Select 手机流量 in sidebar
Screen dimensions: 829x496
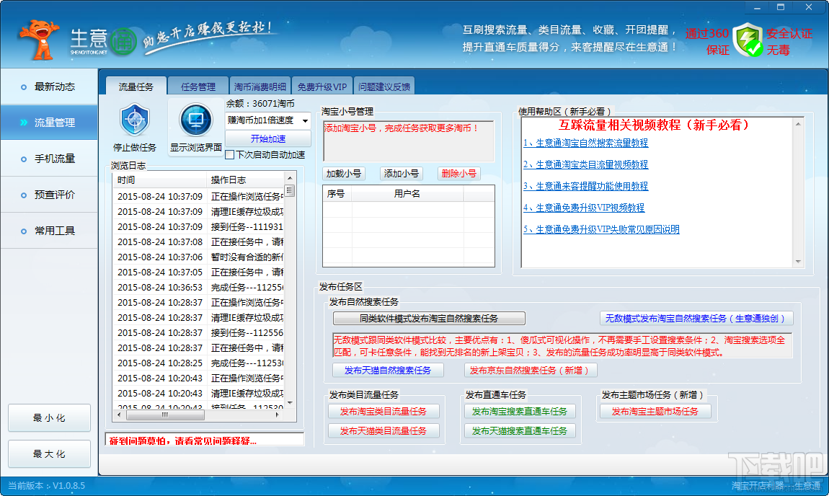(x=48, y=159)
